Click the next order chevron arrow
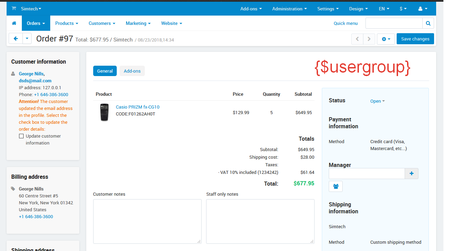The width and height of the screenshot is (450, 251). (369, 39)
